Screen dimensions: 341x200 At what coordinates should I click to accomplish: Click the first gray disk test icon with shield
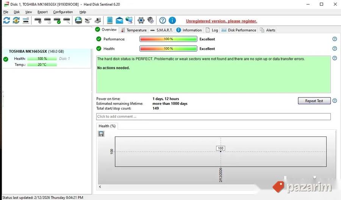click(x=38, y=21)
